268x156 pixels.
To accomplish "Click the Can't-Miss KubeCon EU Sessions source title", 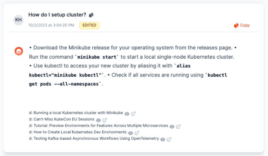I will (x=64, y=119).
